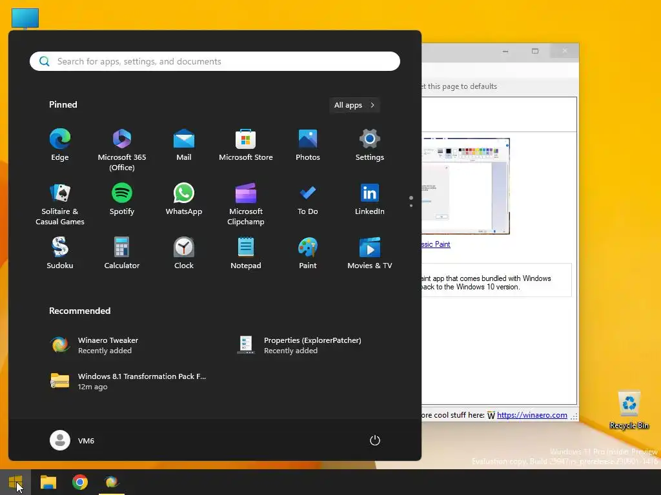The image size is (661, 495).
Task: Open Edge from pinned apps
Action: tap(60, 145)
